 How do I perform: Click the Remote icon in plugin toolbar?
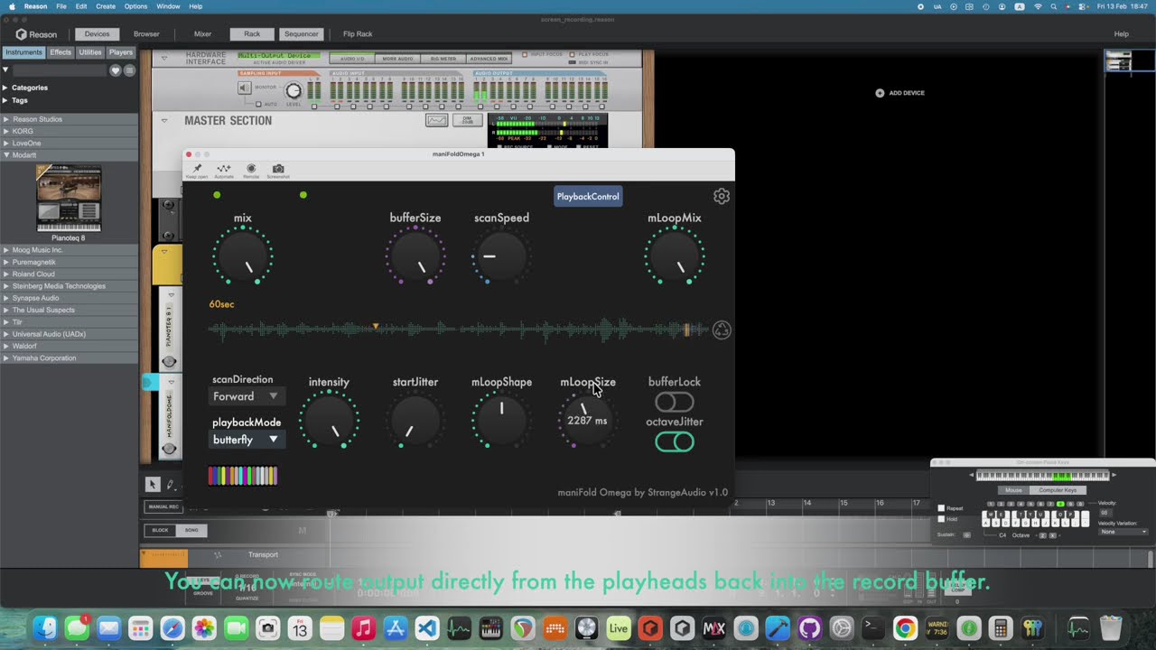251,169
